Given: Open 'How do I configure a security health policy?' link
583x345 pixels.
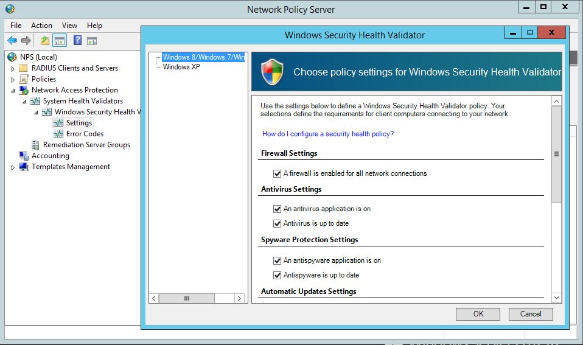Looking at the screenshot, I should click(327, 134).
